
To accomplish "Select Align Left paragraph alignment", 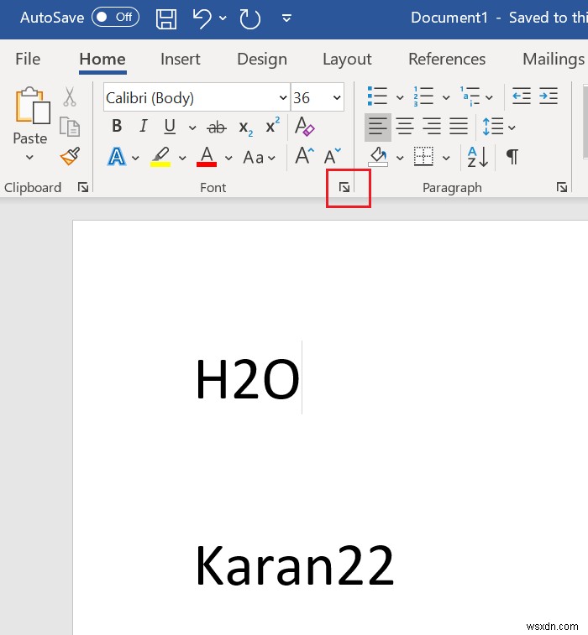I will coord(377,127).
